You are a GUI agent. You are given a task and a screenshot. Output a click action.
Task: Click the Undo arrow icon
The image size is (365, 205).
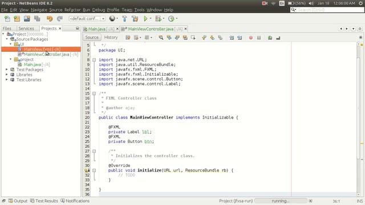(50, 19)
